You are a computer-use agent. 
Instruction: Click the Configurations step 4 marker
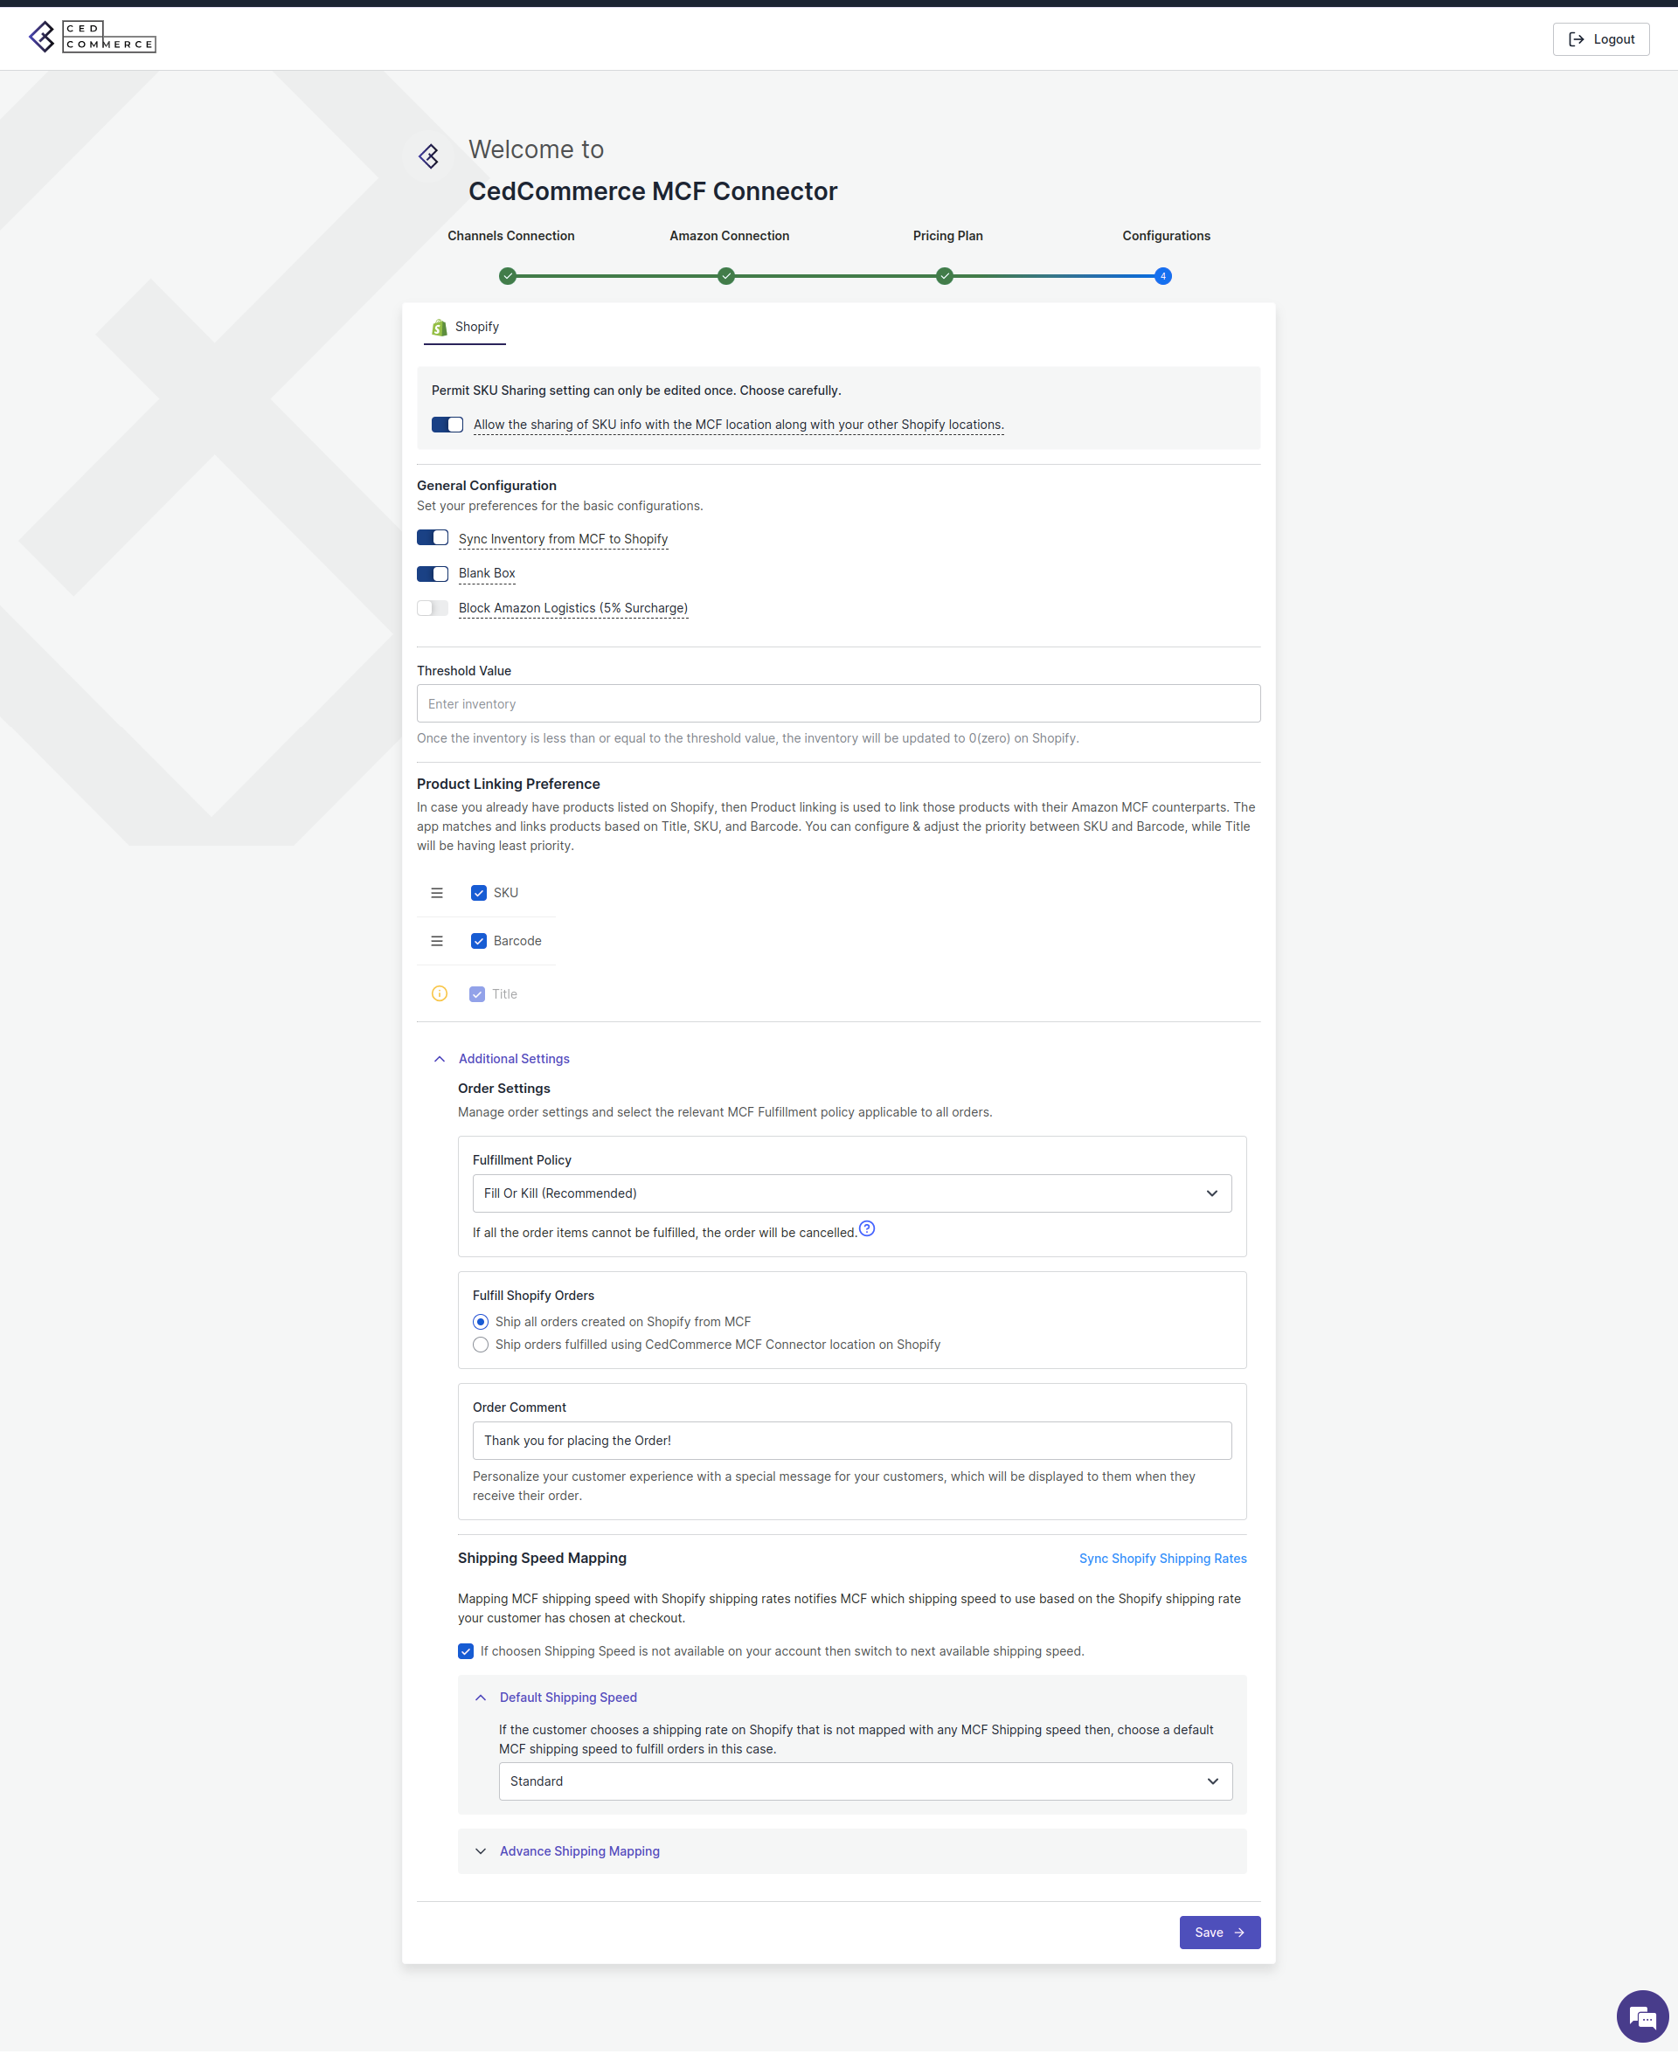pos(1163,276)
